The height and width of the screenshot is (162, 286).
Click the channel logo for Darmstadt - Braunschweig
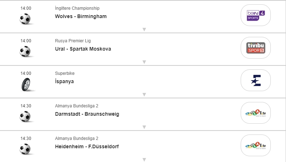coord(256,113)
